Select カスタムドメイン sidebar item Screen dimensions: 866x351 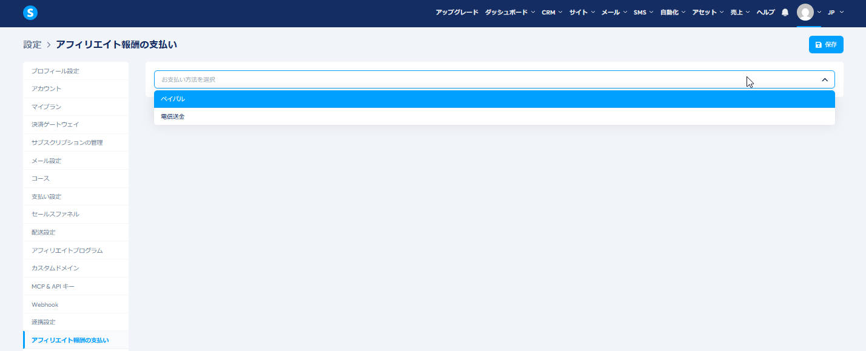pyautogui.click(x=76, y=268)
